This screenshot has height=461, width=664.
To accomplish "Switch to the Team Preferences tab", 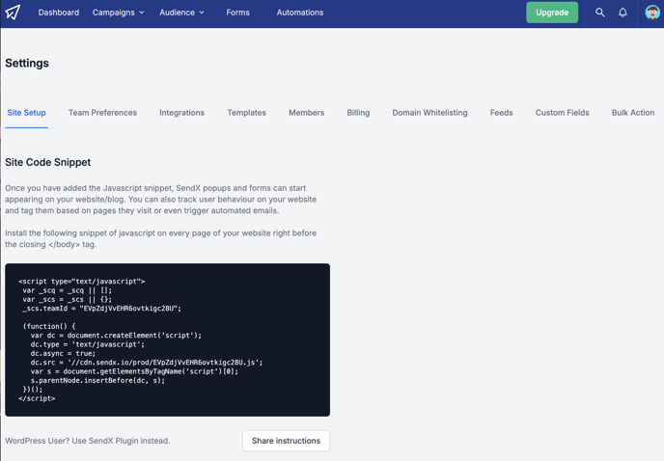I will pos(102,113).
